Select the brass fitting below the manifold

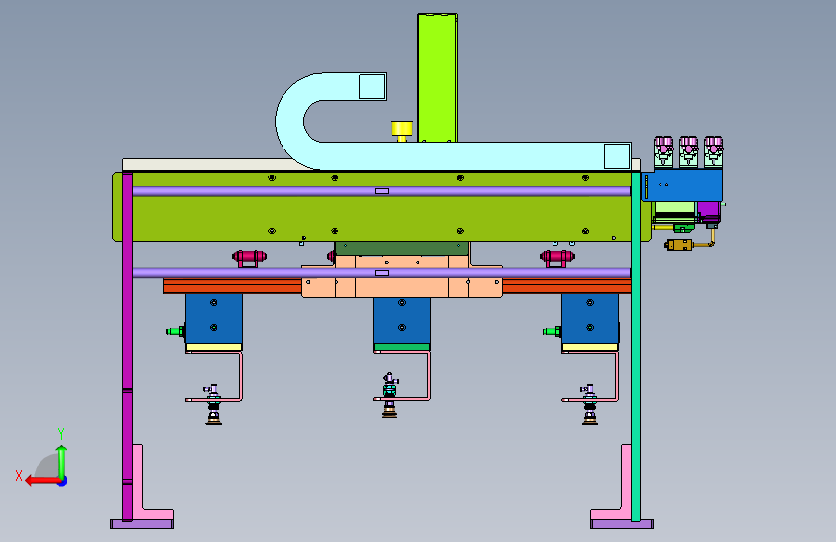[679, 245]
